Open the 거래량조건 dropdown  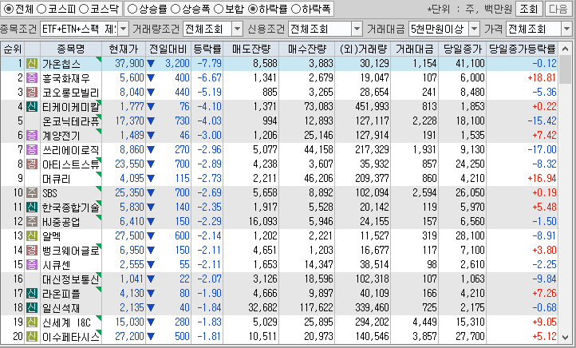tap(238, 29)
